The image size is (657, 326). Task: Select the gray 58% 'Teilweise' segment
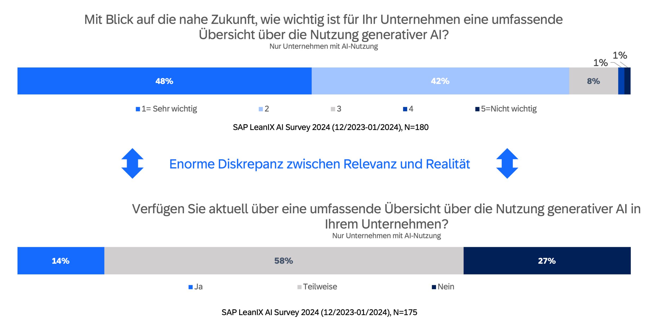(283, 261)
